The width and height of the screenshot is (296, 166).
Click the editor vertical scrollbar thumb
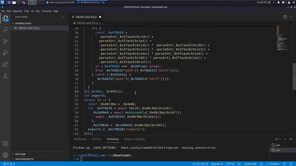pos(295,77)
